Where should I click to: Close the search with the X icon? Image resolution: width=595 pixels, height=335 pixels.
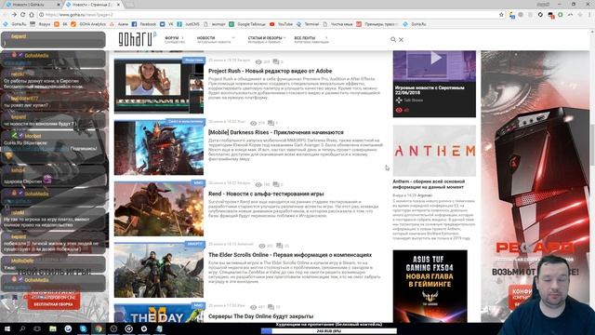pyautogui.click(x=401, y=39)
